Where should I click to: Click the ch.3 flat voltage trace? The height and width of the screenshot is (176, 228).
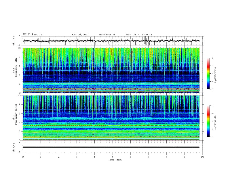point(111,147)
